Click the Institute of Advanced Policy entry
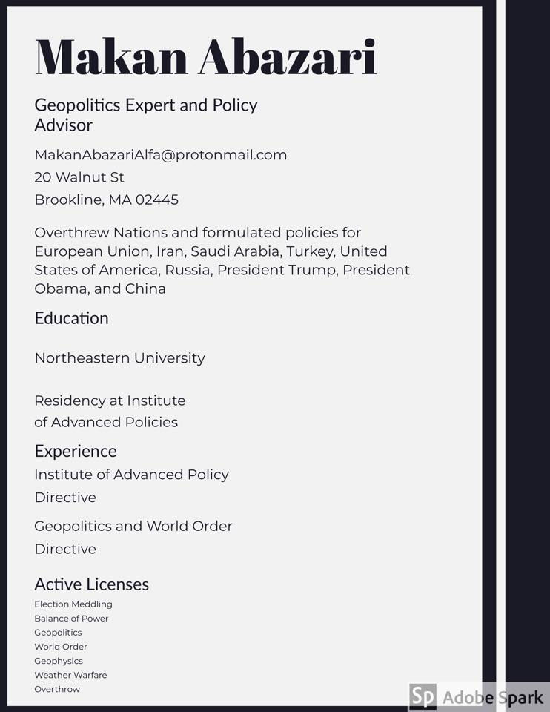The image size is (550, 712). coord(131,475)
